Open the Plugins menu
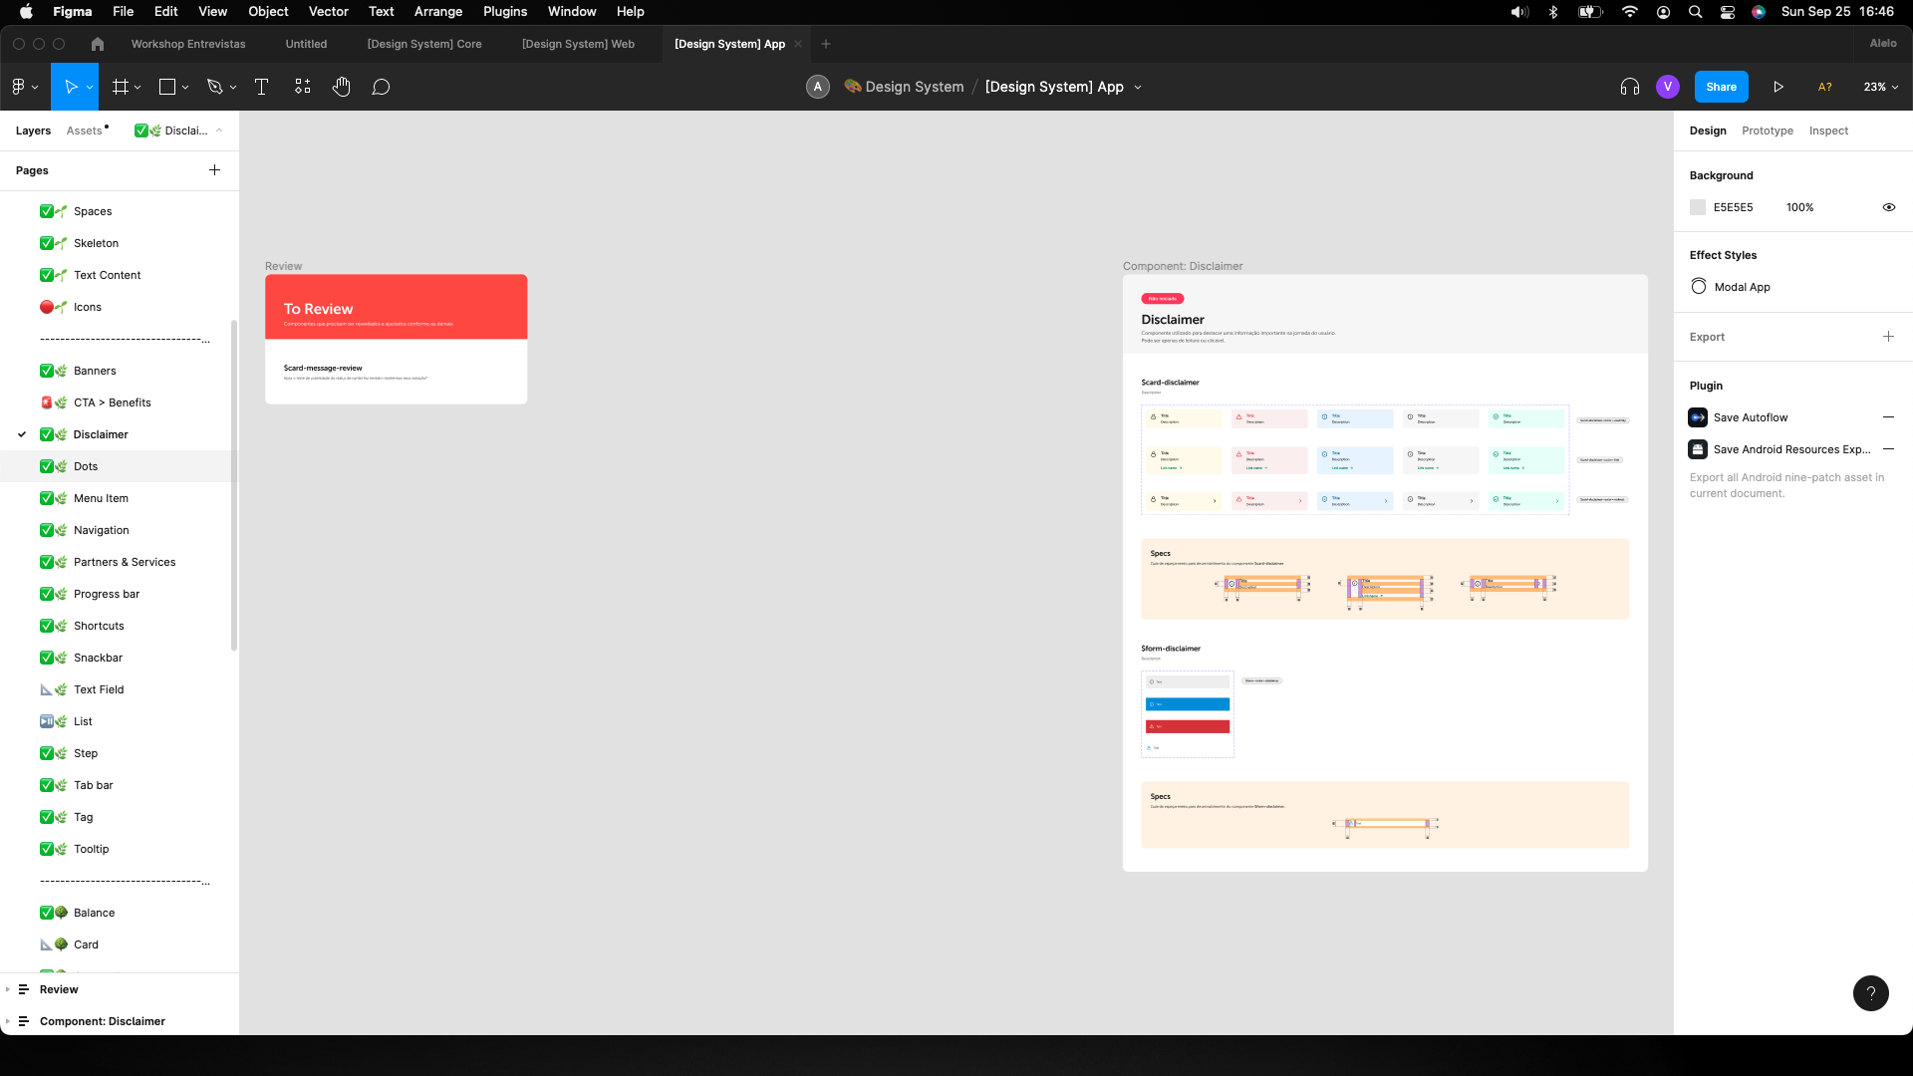Screen dimensions: 1913x1076 (504, 12)
